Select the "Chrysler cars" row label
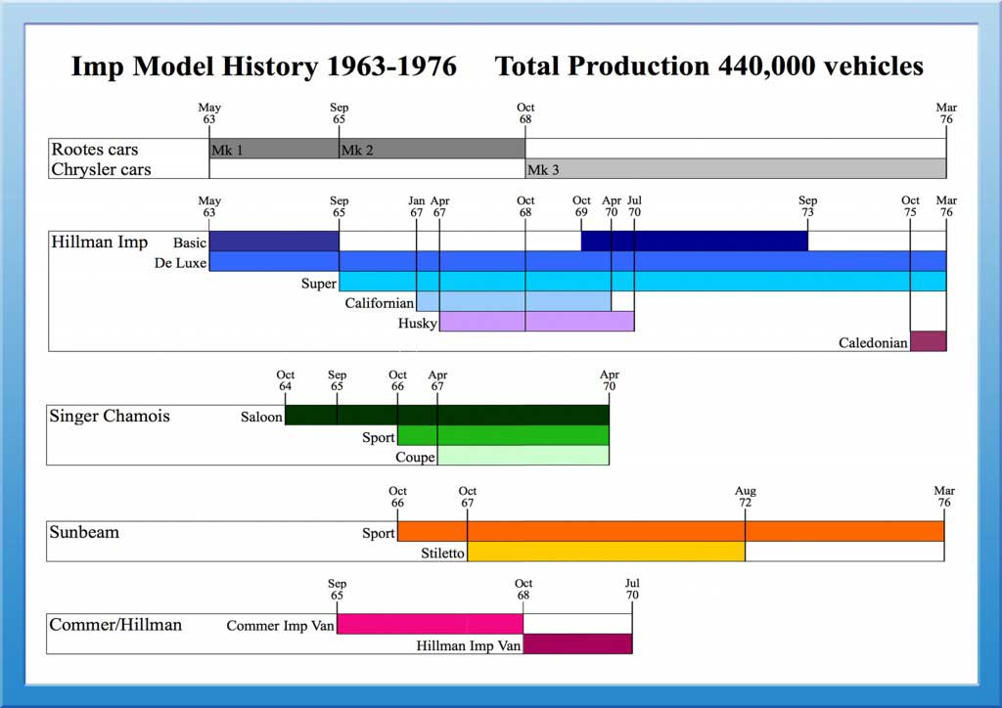This screenshot has width=1002, height=708. pyautogui.click(x=101, y=169)
